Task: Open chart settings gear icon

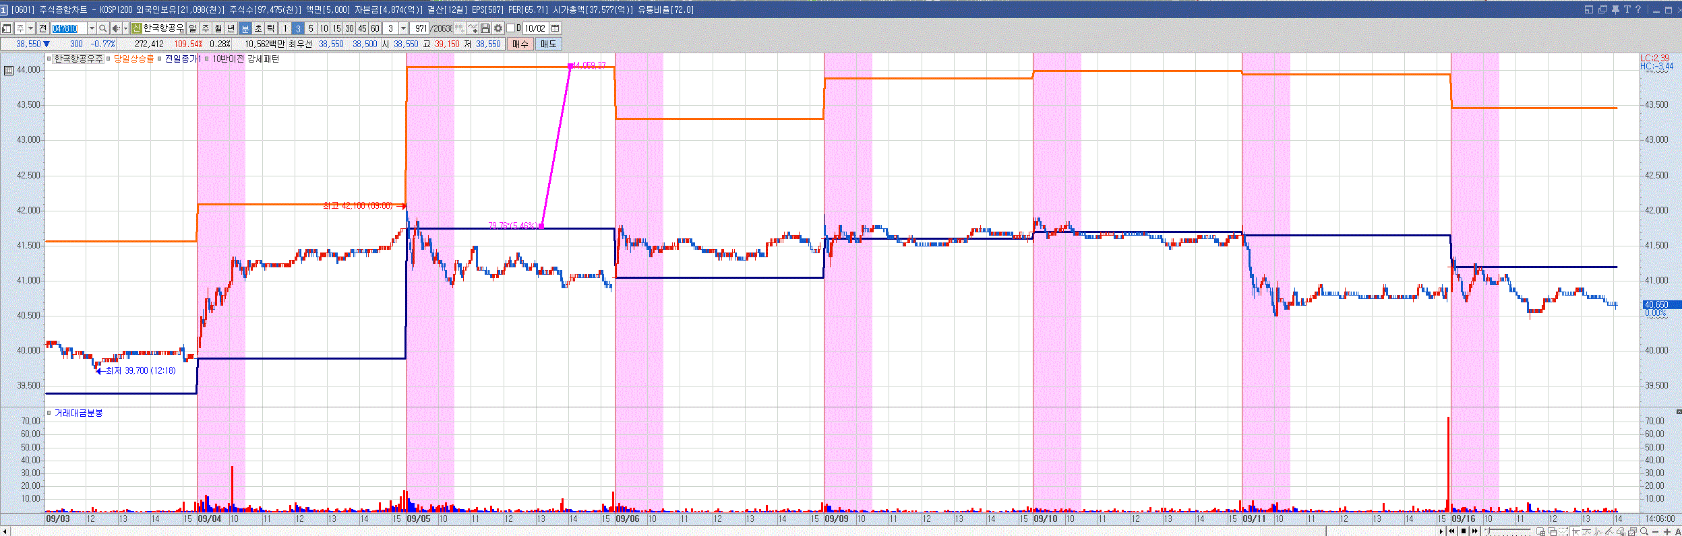Action: pos(498,28)
